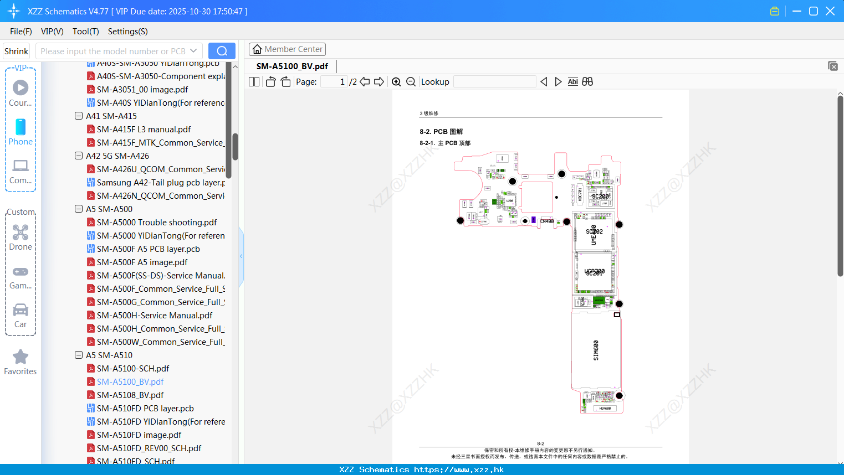Select SM-A5108_BV.pdf in the tree
The image size is (844, 475).
pyautogui.click(x=130, y=395)
